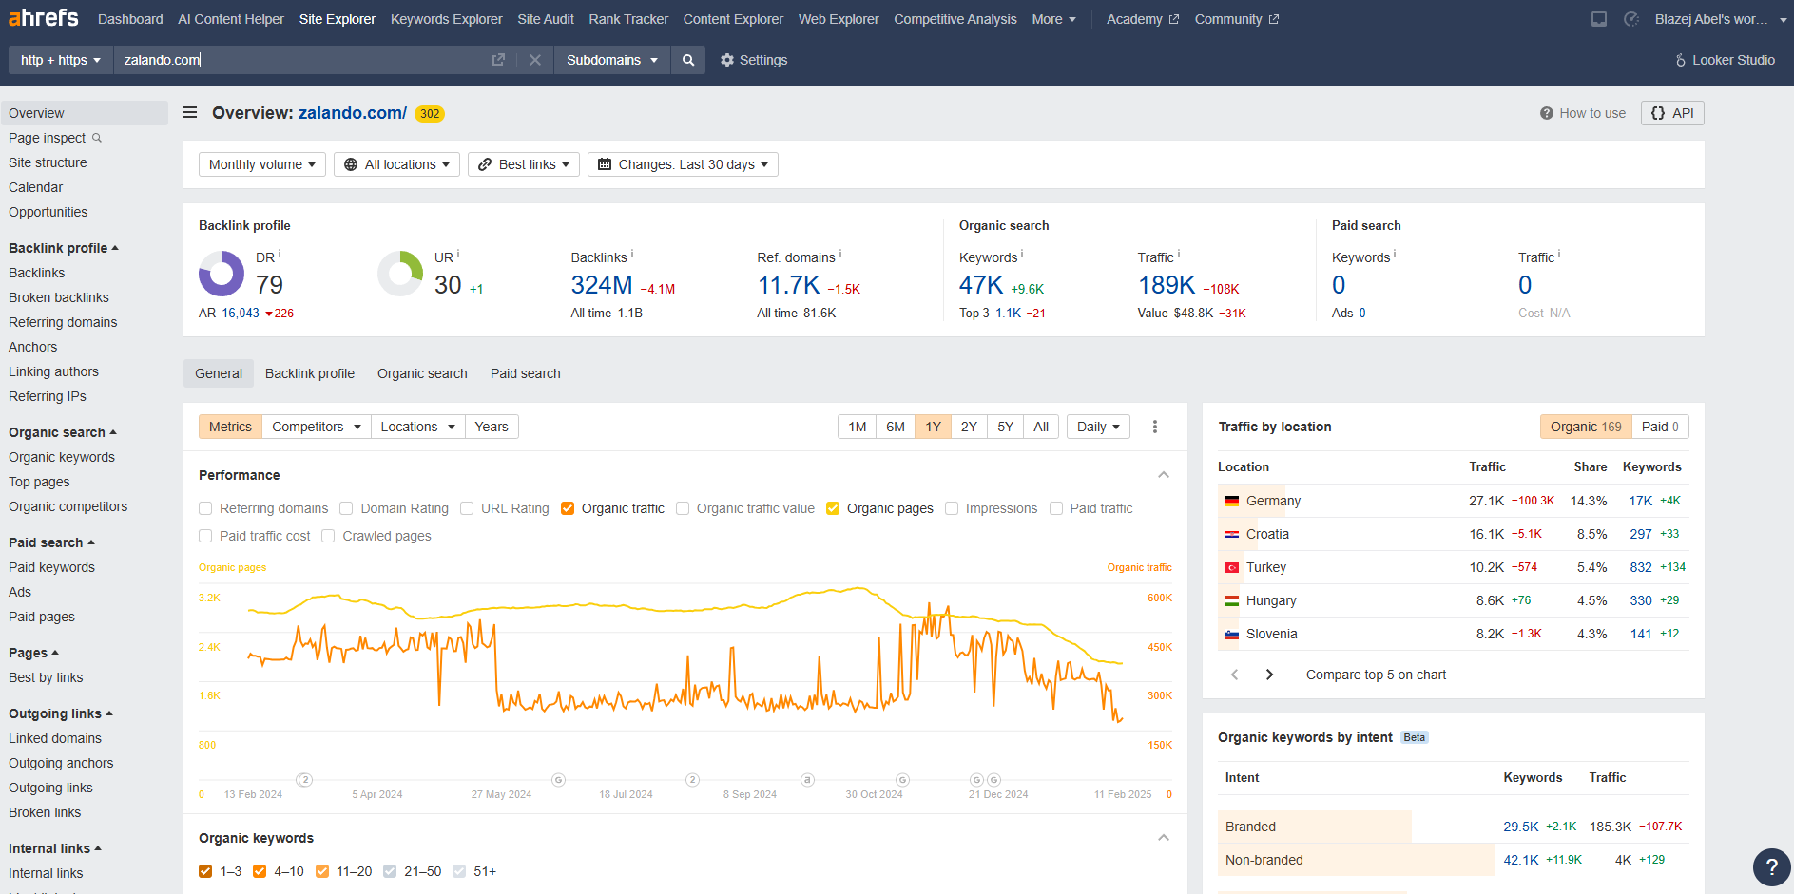The height and width of the screenshot is (894, 1794).
Task: Click the 47K organic keywords value
Action: coord(981,285)
